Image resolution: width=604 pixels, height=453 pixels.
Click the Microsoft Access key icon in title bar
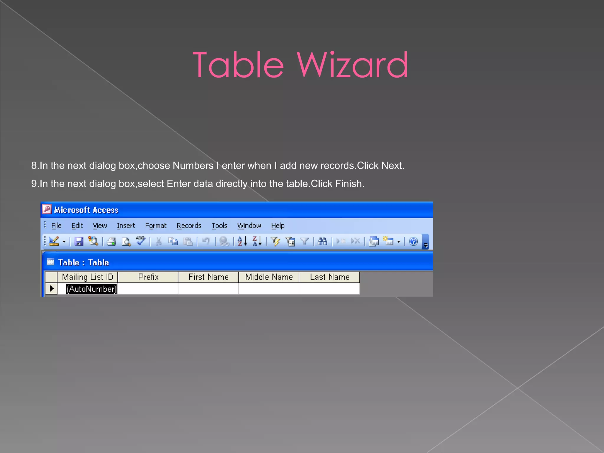point(47,209)
